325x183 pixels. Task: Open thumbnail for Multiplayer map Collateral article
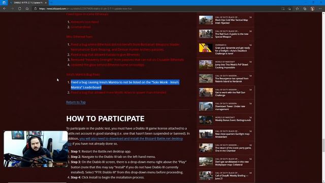point(206,162)
